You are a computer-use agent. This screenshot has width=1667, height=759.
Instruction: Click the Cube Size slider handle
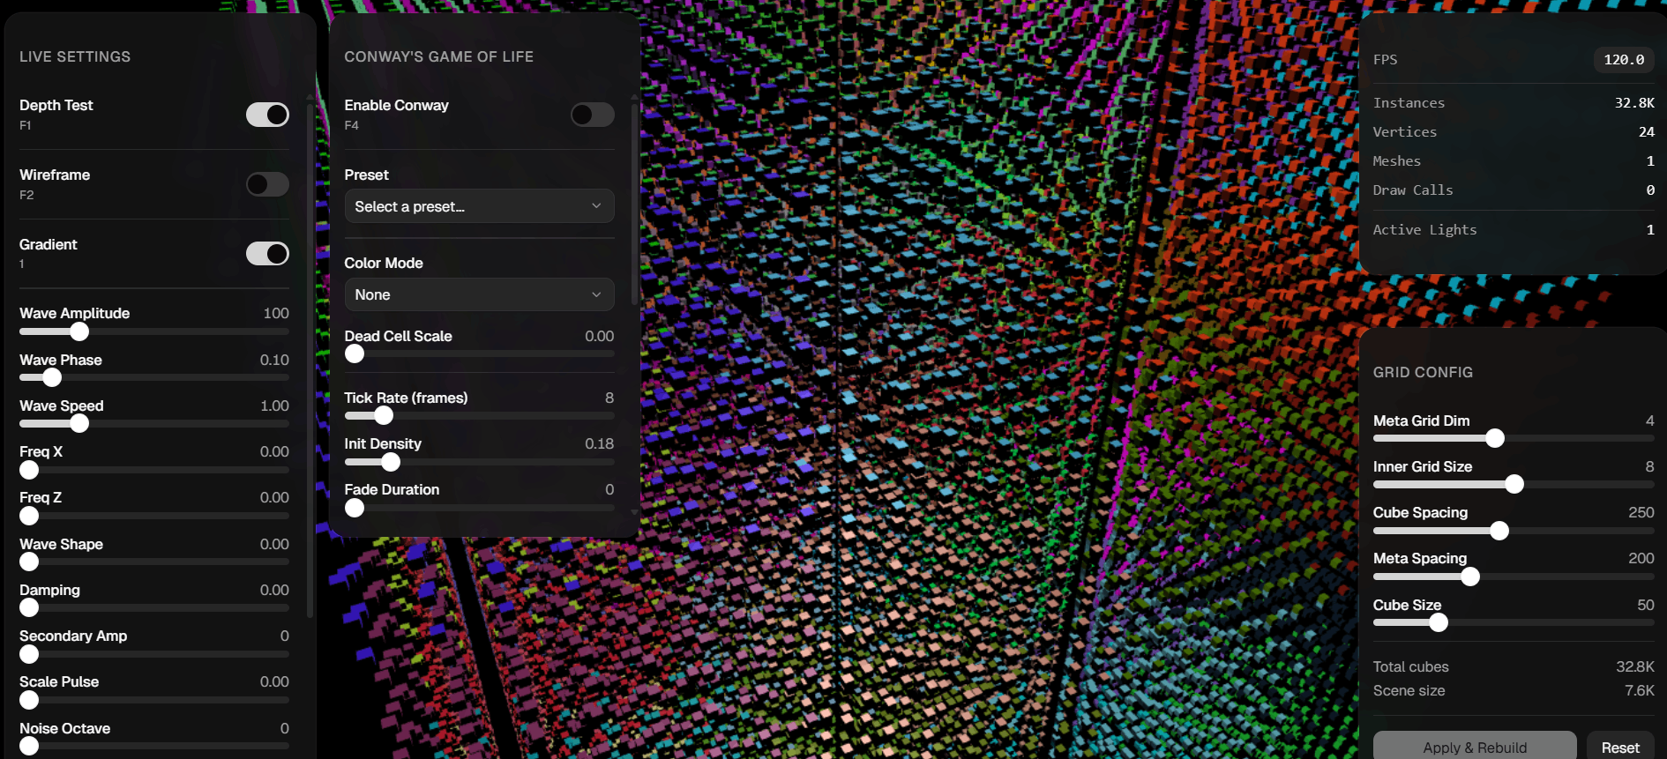point(1439,622)
